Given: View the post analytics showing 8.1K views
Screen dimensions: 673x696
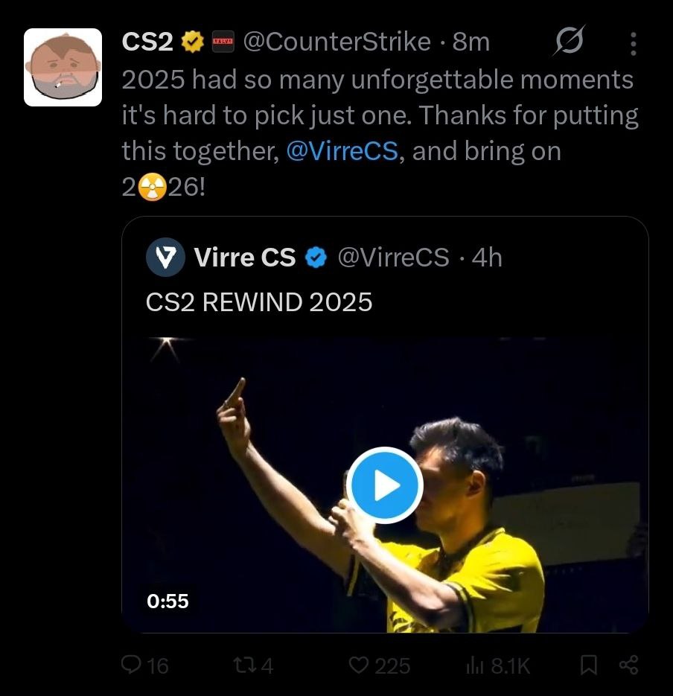Looking at the screenshot, I should (x=497, y=665).
